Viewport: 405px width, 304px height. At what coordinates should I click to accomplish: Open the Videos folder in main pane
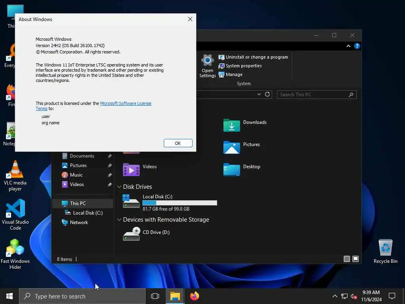(131, 169)
